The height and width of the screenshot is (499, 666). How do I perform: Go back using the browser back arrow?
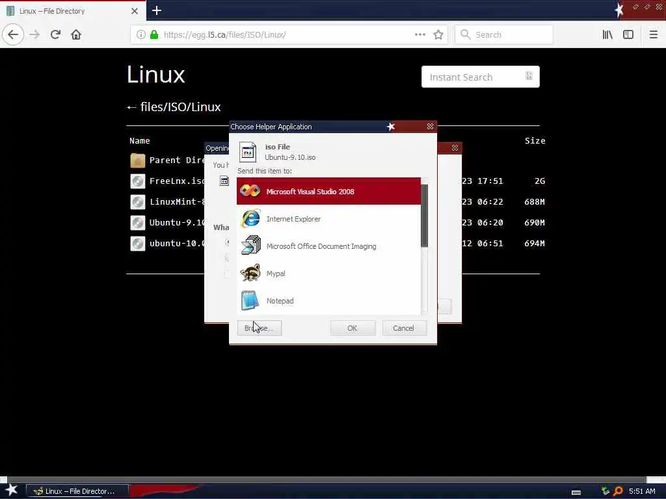pos(13,34)
